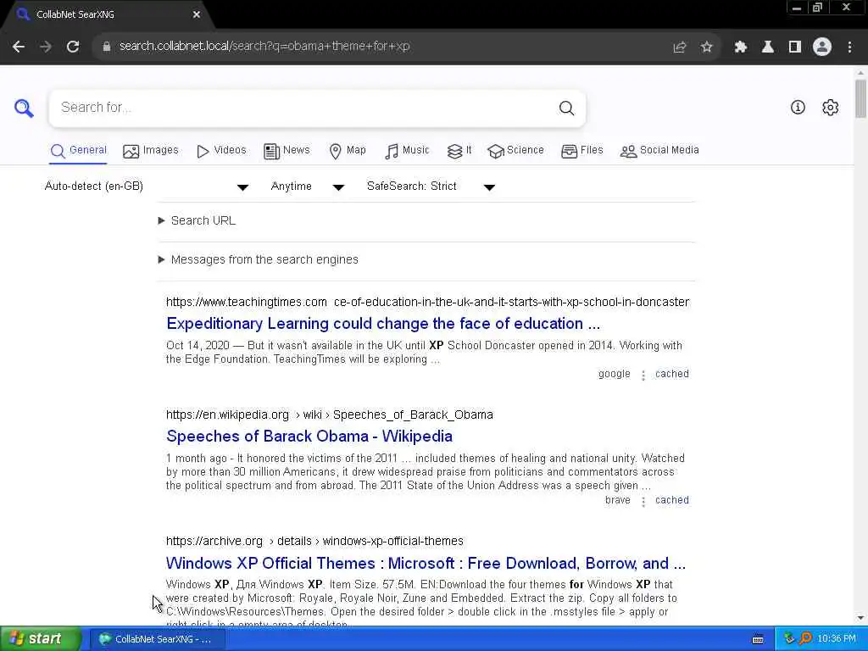Open the Anytime time range dropdown
This screenshot has width=868, height=651.
(x=308, y=186)
